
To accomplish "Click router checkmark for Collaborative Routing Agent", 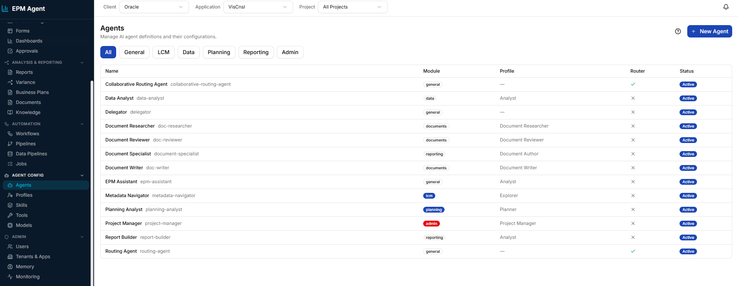I will coord(633,84).
